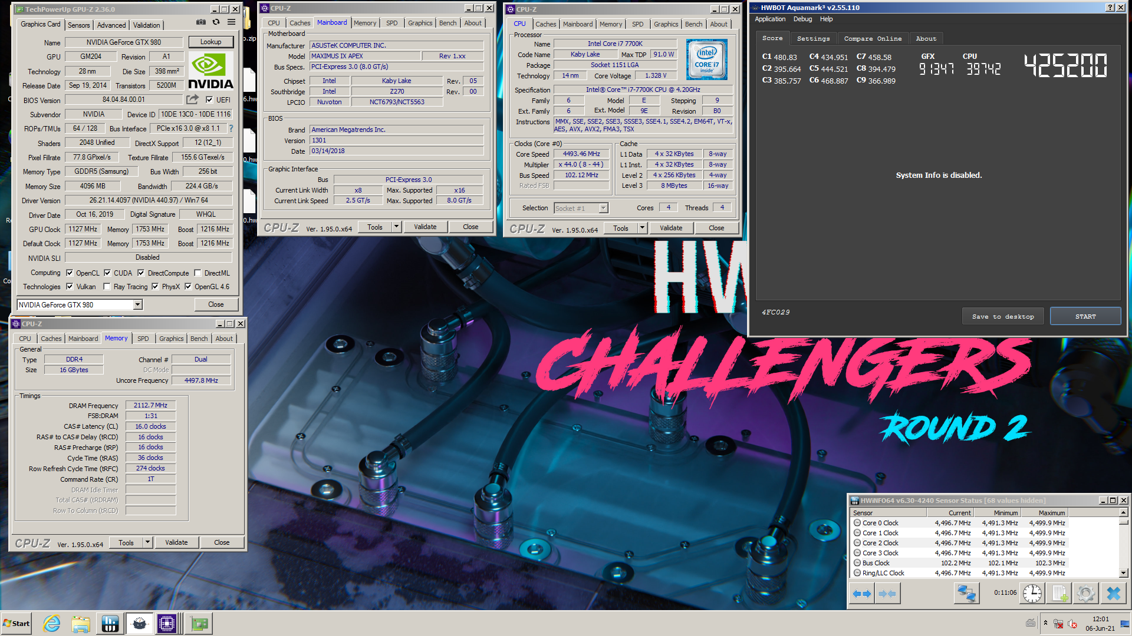Open Compare Online tab in Aquamark

(873, 38)
